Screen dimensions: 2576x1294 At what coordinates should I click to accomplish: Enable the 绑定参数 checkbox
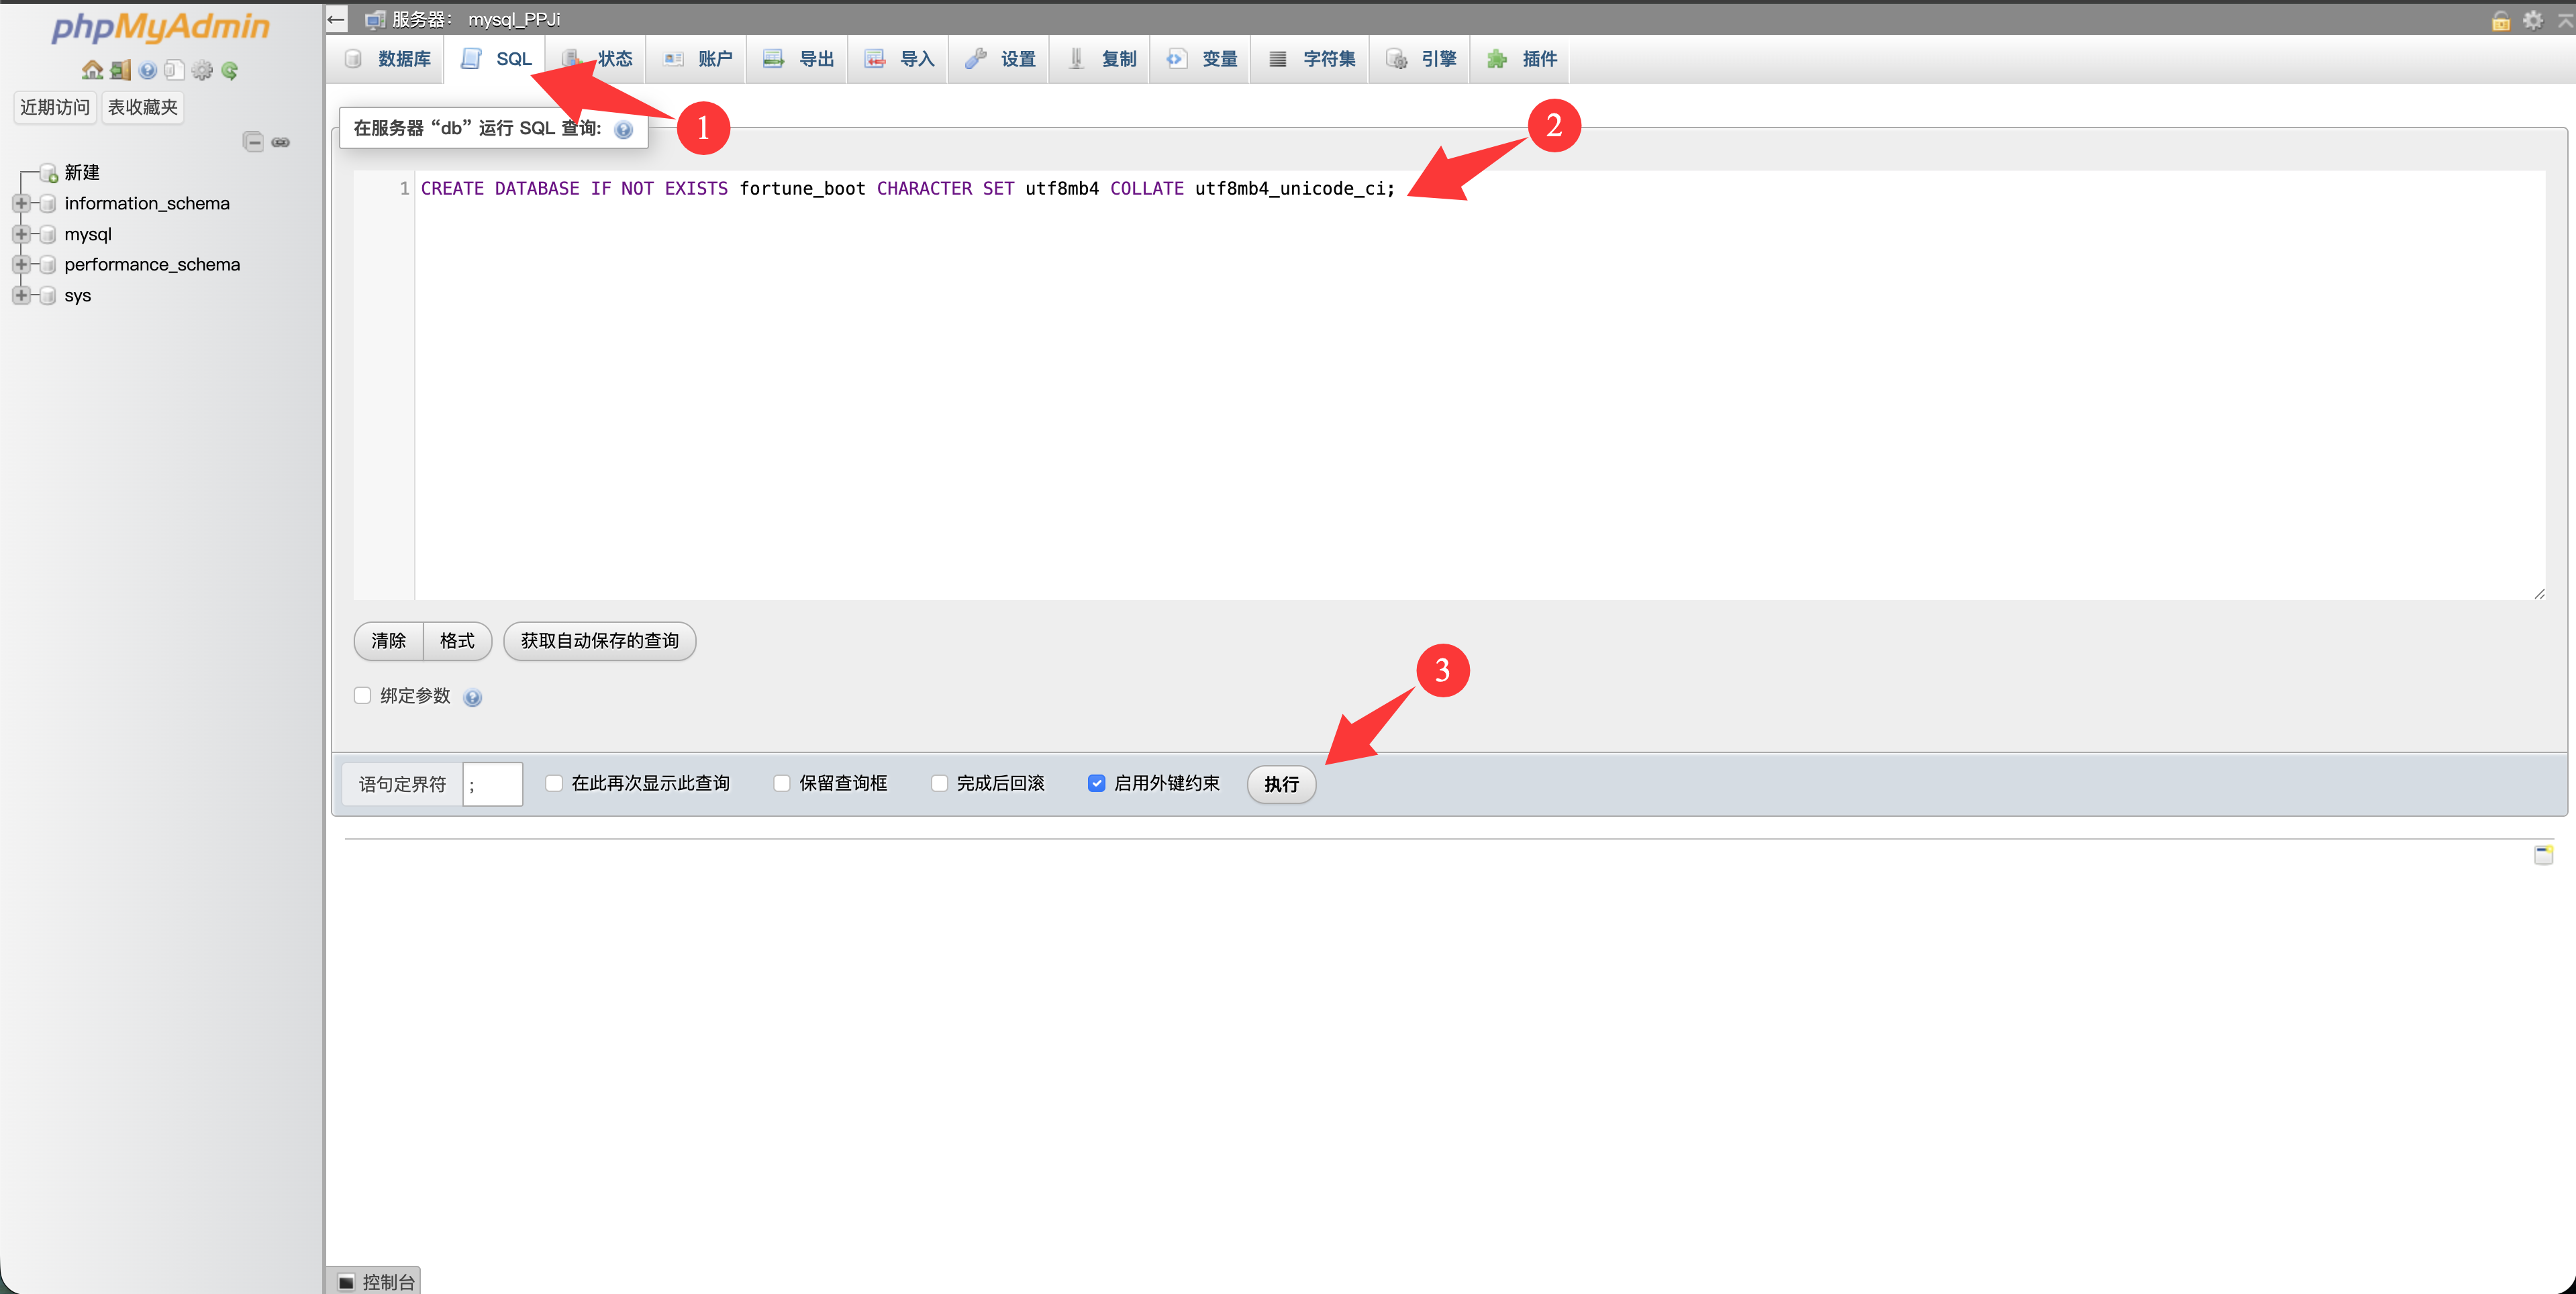363,695
